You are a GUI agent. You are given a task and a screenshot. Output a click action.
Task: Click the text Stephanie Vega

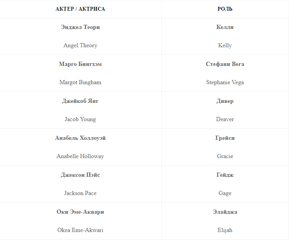pyautogui.click(x=225, y=82)
